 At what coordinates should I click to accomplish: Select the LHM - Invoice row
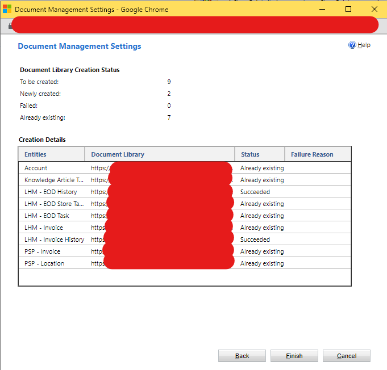click(44, 228)
